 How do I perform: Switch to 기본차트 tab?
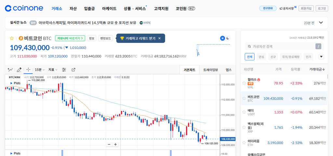[x=190, y=70]
